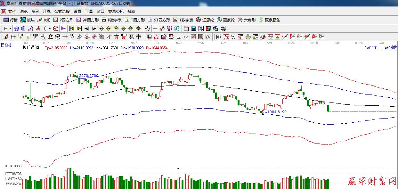This screenshot has height=189, width=398.
Task: Toggle the crosshair cursor button
Action: tap(155, 29)
